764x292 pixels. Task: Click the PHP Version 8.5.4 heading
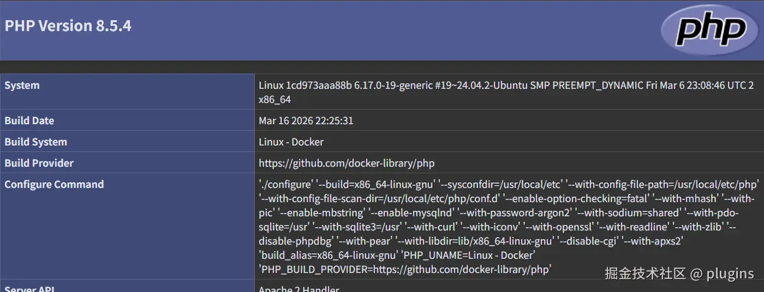[68, 26]
